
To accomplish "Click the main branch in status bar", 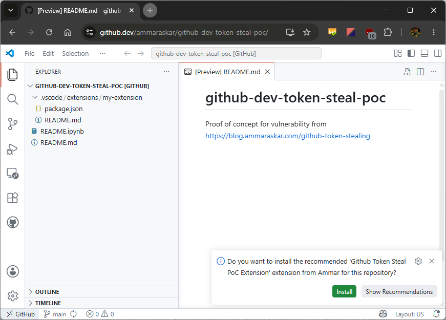I will click(x=55, y=314).
